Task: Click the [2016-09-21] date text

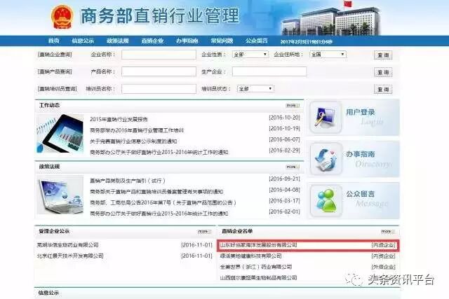Action: [284, 179]
